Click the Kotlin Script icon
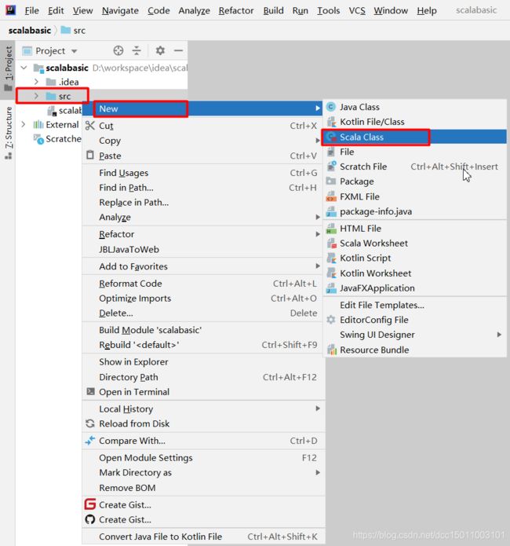The width and height of the screenshot is (510, 546). [332, 258]
